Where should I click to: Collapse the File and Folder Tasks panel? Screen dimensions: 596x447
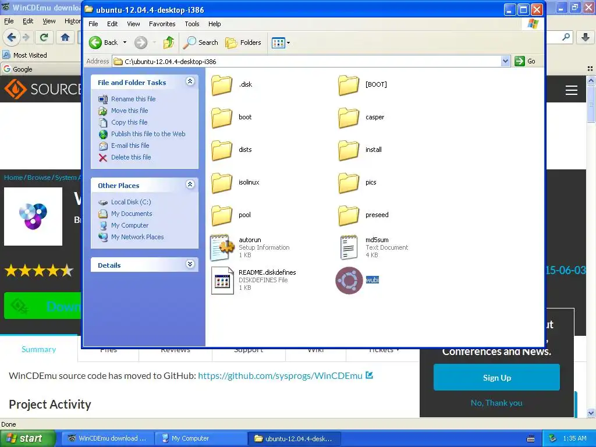(x=190, y=81)
